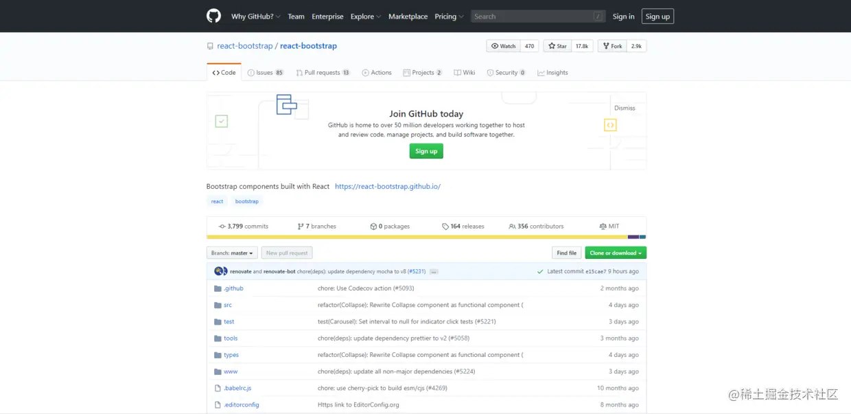Screen dimensions: 851x414
Task: Click the Star button
Action: coord(557,46)
